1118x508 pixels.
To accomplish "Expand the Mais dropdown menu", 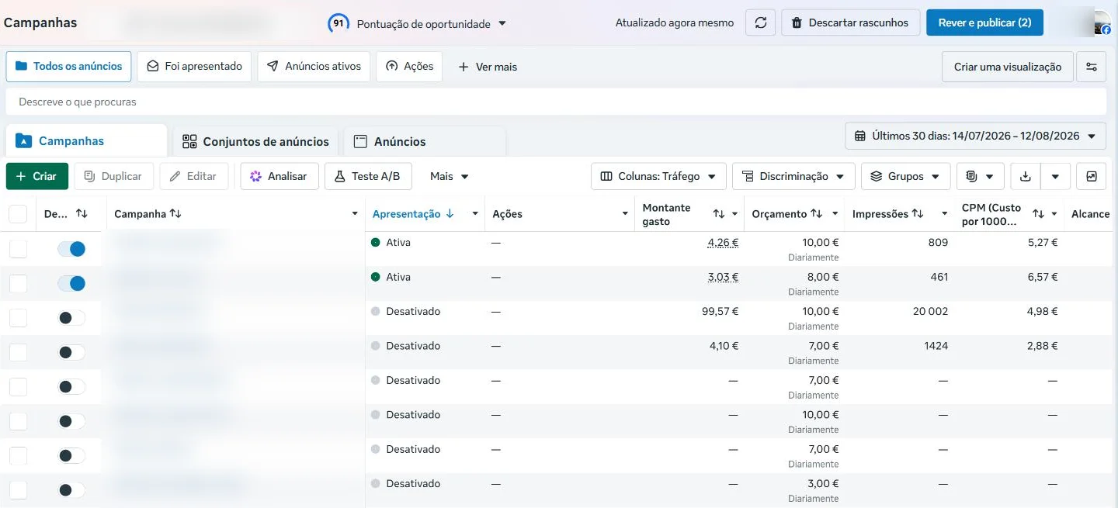I will 450,176.
